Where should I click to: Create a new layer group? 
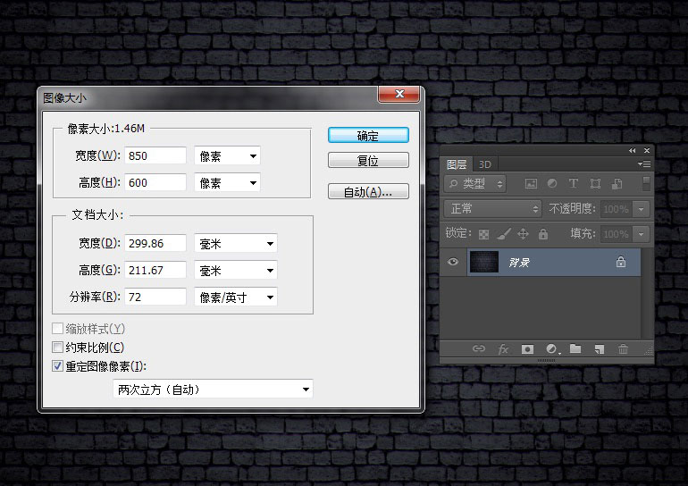click(575, 348)
